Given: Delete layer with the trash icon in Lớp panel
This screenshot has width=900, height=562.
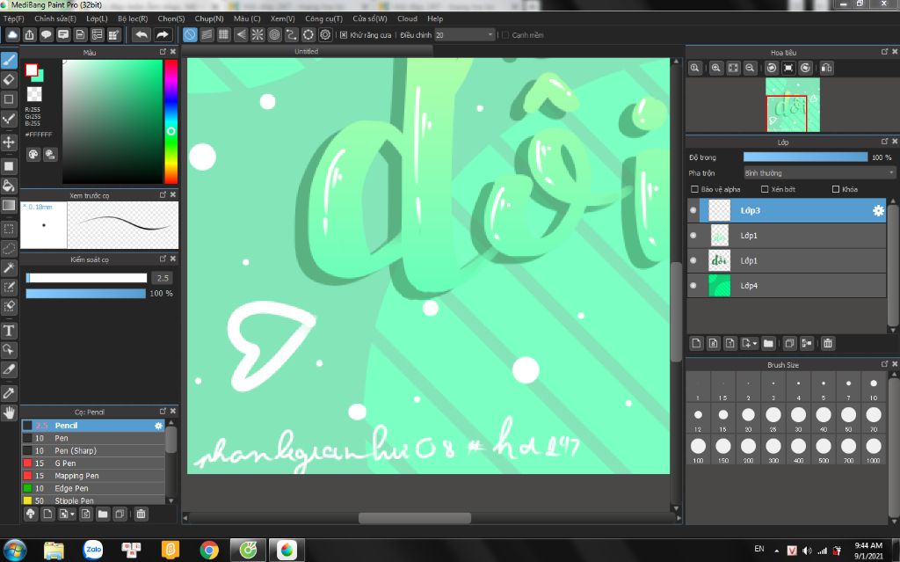Looking at the screenshot, I should point(828,344).
